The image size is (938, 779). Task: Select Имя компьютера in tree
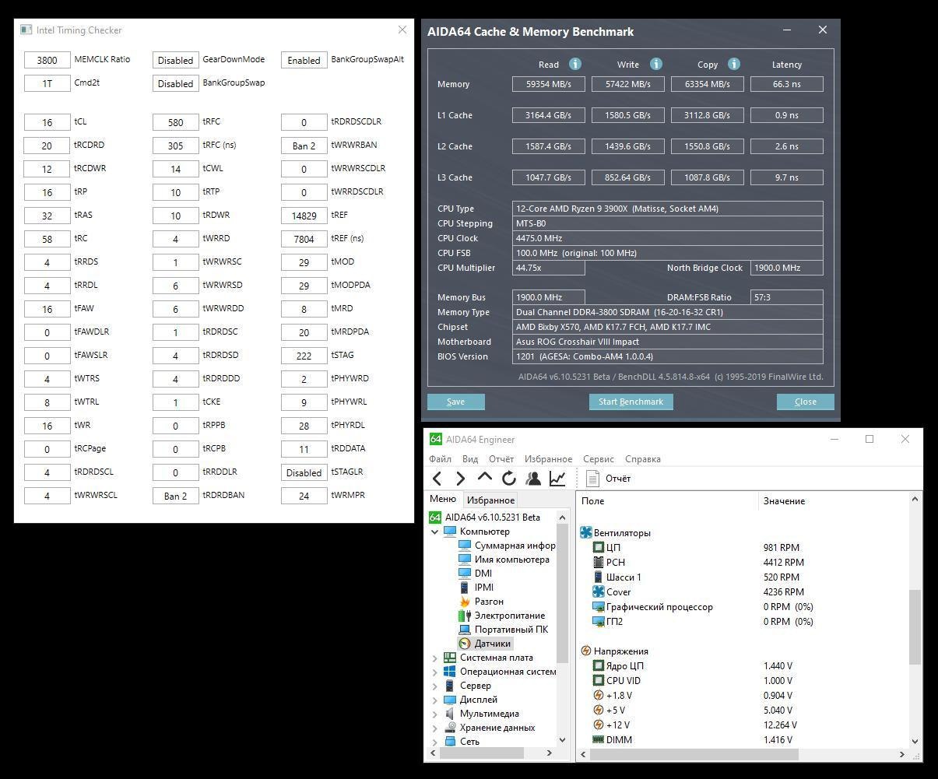click(511, 560)
